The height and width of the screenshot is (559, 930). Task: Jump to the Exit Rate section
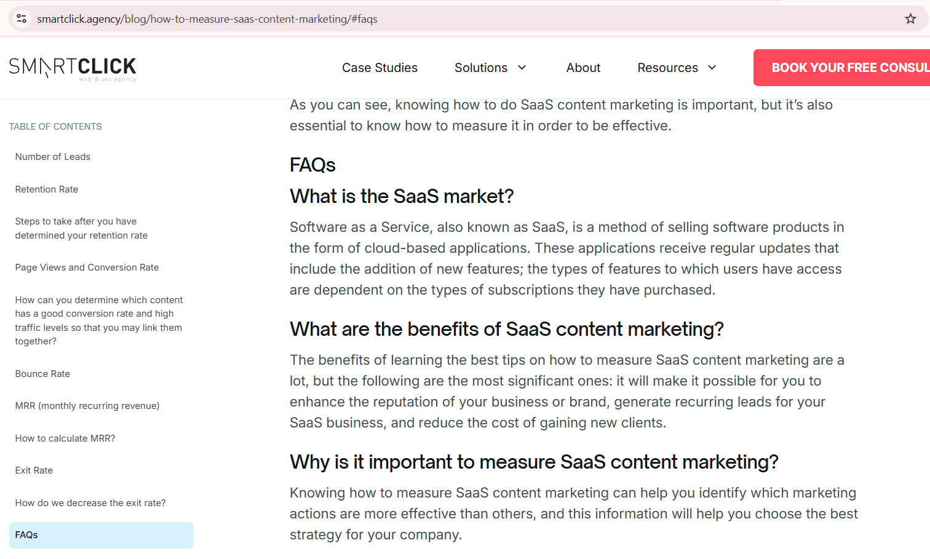pos(34,470)
